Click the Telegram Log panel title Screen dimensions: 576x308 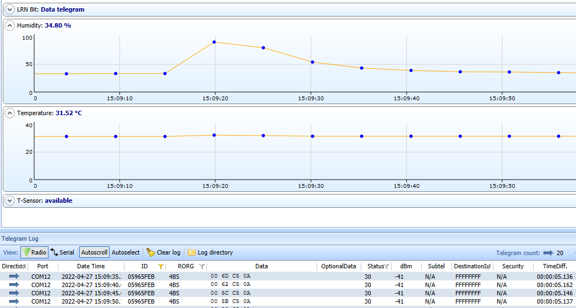[20, 239]
